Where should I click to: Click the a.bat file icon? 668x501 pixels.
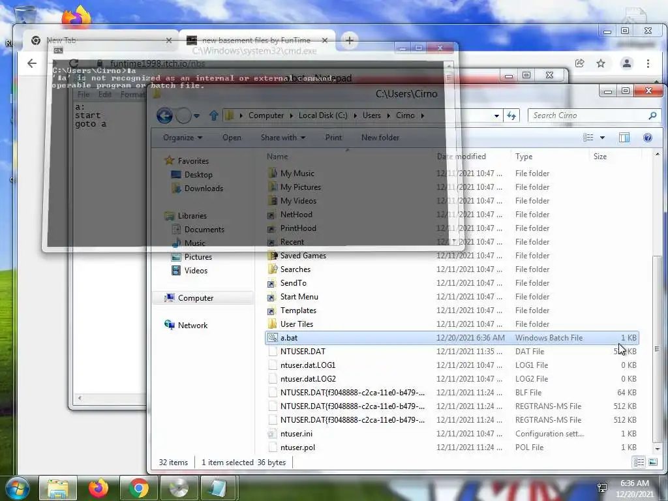(272, 338)
